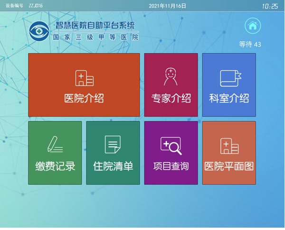Click the subtitle 国家三级甲等医院
The width and height of the screenshot is (285, 230).
(96, 37)
